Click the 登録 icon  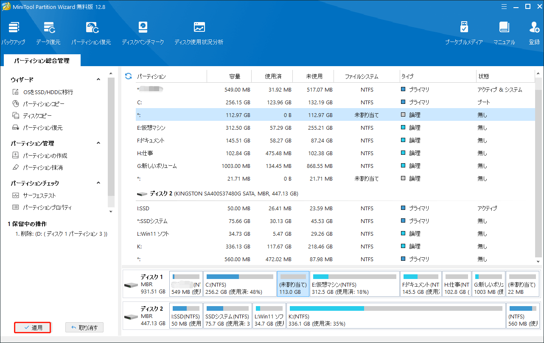click(534, 33)
